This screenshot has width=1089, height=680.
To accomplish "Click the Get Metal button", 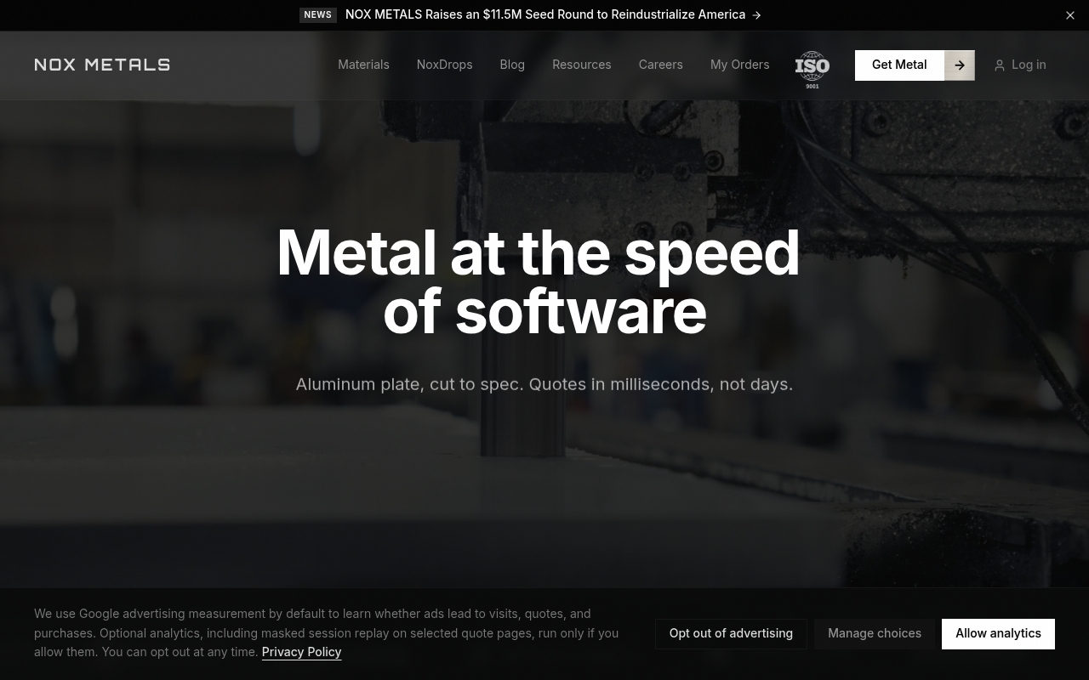I will click(x=899, y=65).
